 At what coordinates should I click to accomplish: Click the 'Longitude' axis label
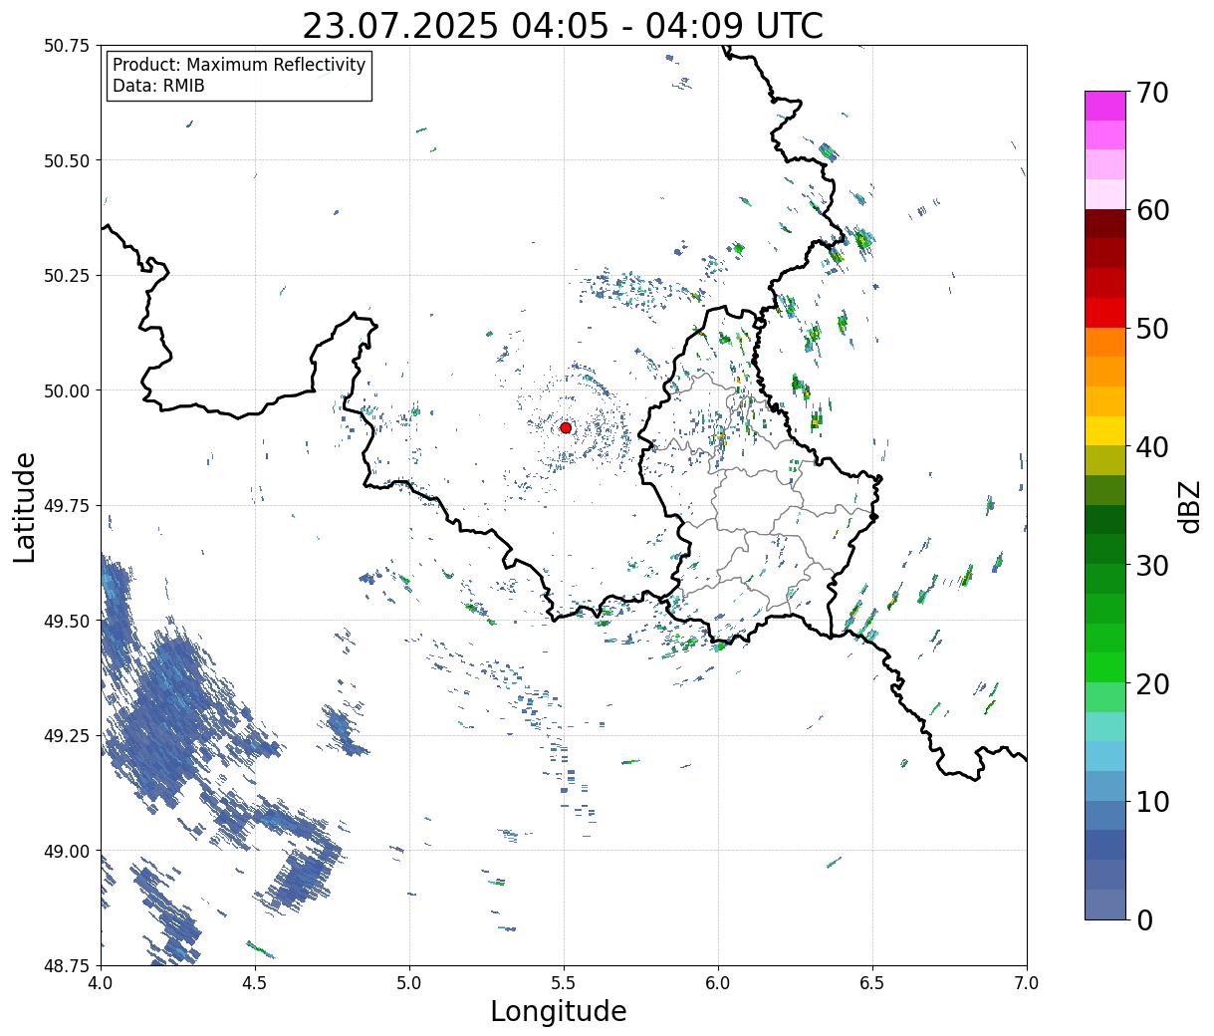(x=559, y=1011)
